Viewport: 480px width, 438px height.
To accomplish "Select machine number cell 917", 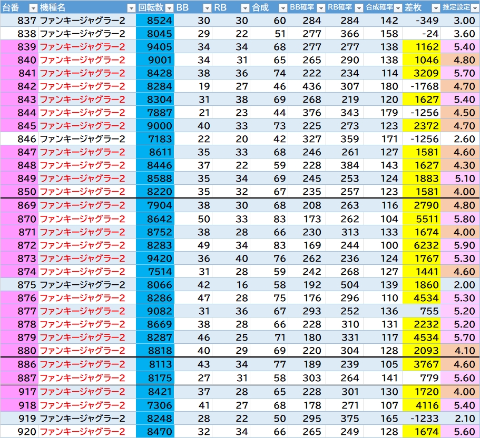I will tap(19, 392).
